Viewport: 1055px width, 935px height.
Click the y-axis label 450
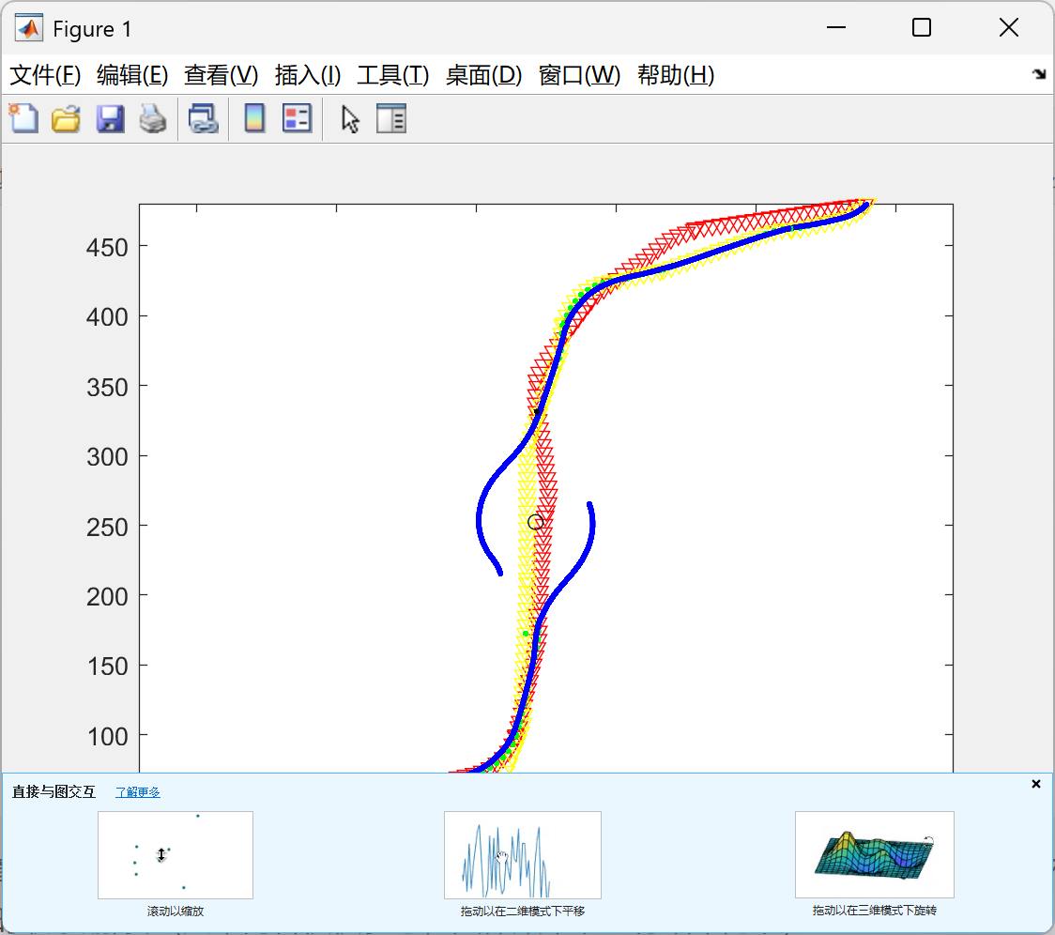[107, 248]
